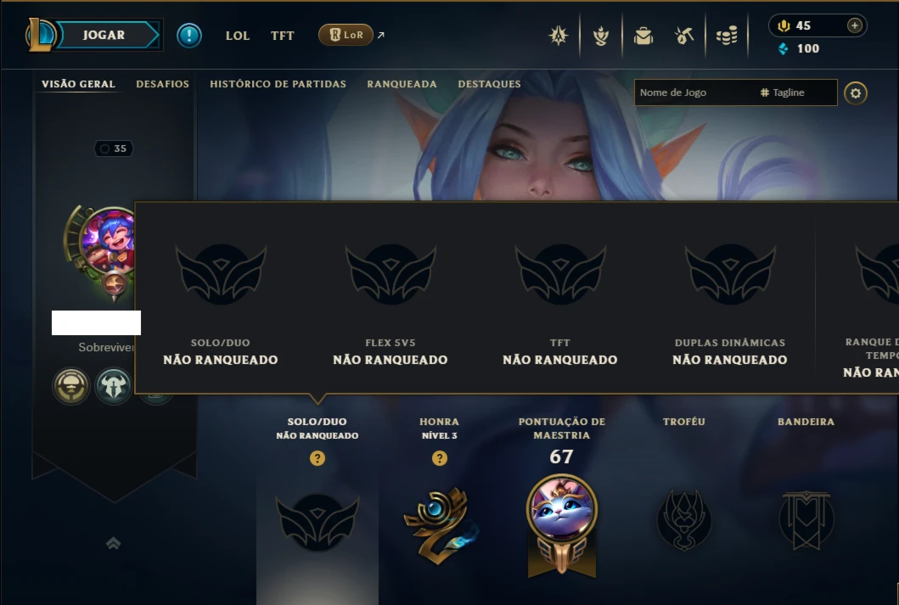Screen dimensions: 899x605
Task: Open profile settings gear icon
Action: (856, 92)
